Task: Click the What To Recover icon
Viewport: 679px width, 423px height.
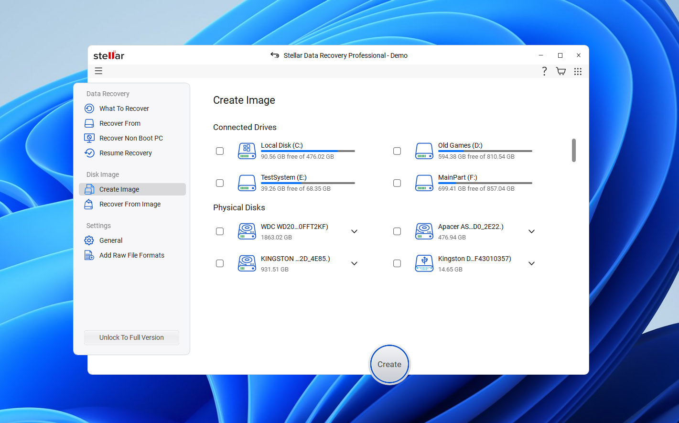Action: pos(89,108)
